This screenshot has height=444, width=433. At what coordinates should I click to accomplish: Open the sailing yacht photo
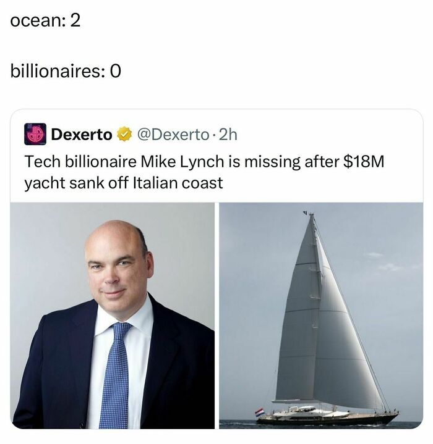(321, 315)
